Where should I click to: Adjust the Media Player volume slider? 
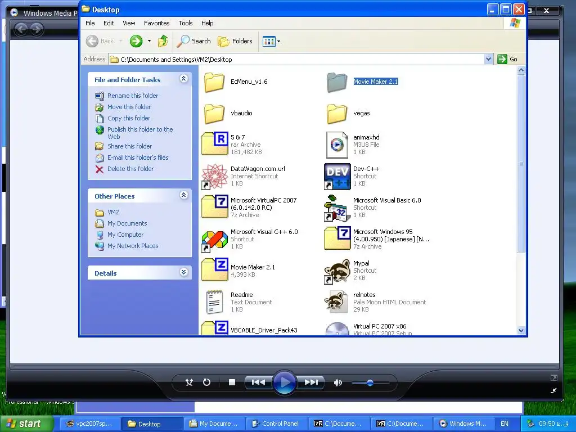[x=370, y=383]
